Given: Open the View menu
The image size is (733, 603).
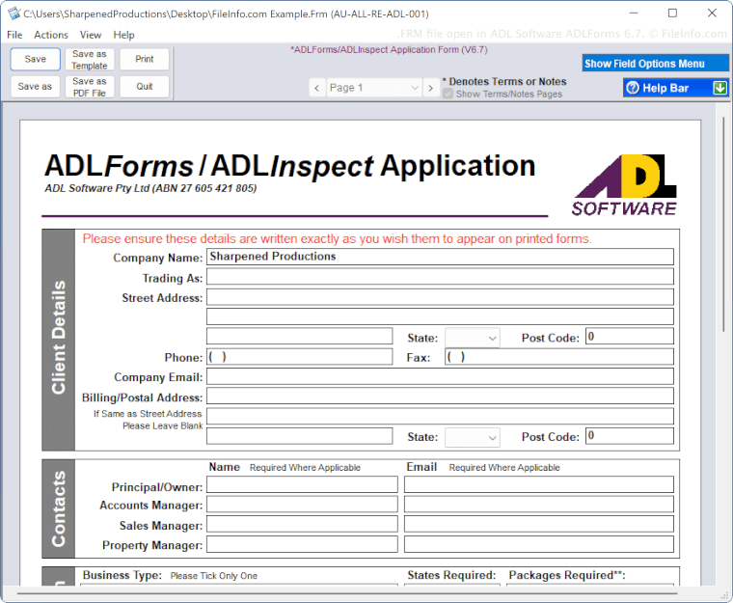Looking at the screenshot, I should pos(91,35).
